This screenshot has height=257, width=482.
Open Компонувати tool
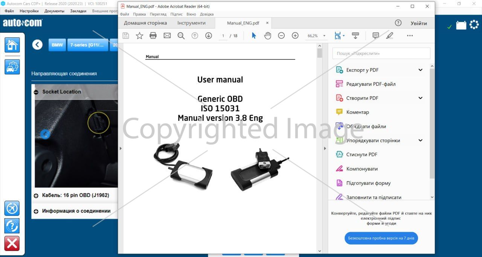[356, 169]
